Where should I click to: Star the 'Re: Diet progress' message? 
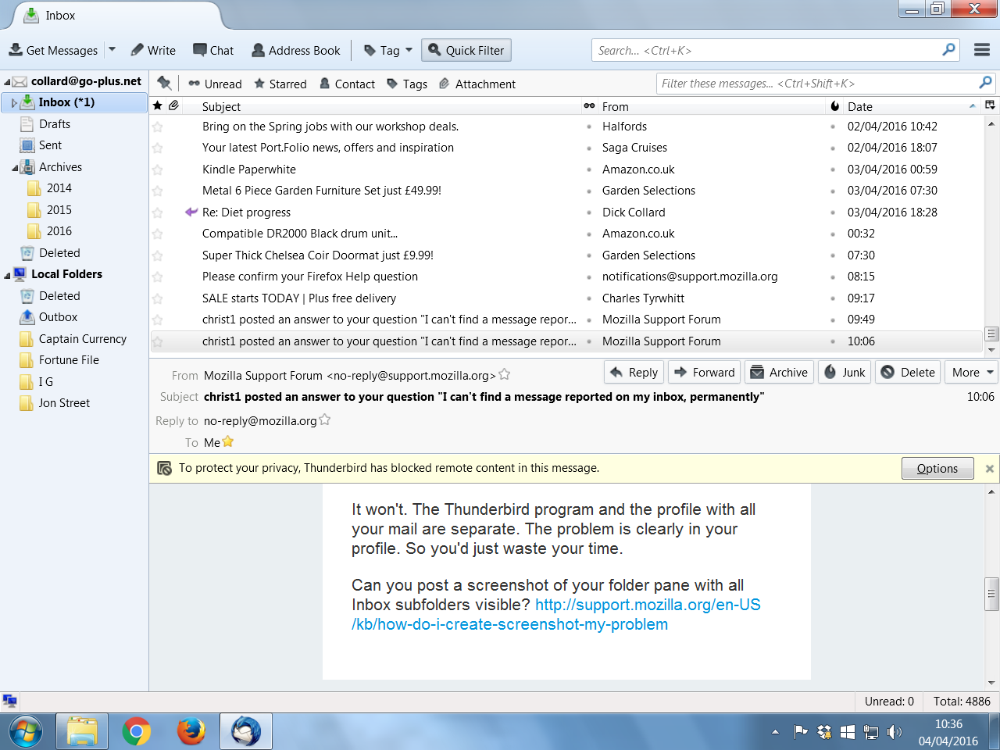click(158, 212)
